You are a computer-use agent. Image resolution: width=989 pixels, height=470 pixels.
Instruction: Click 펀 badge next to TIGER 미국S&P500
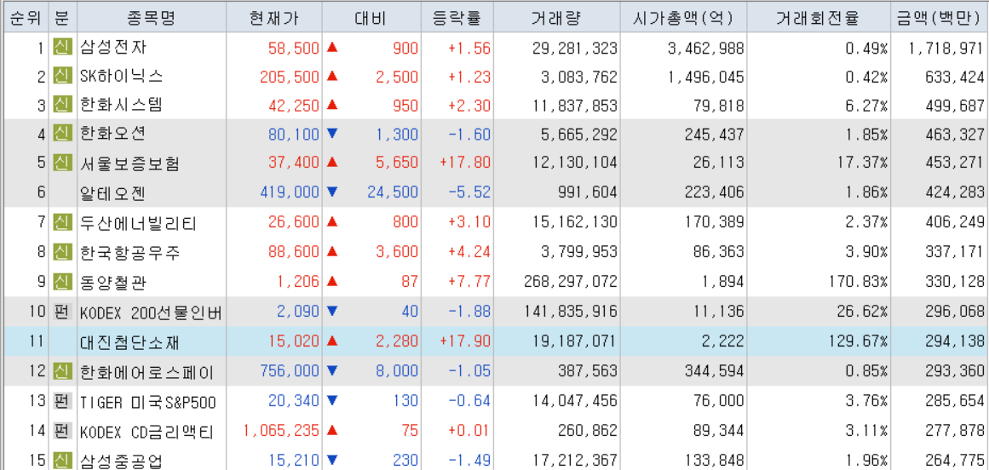pos(63,401)
